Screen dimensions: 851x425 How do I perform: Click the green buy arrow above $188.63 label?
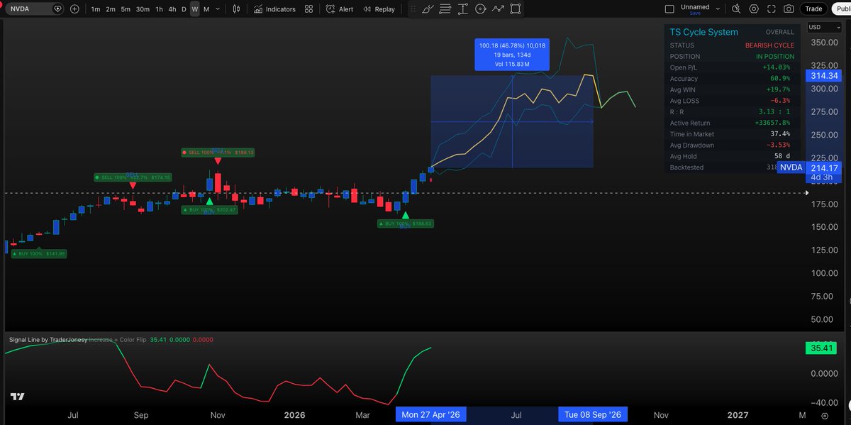point(405,214)
